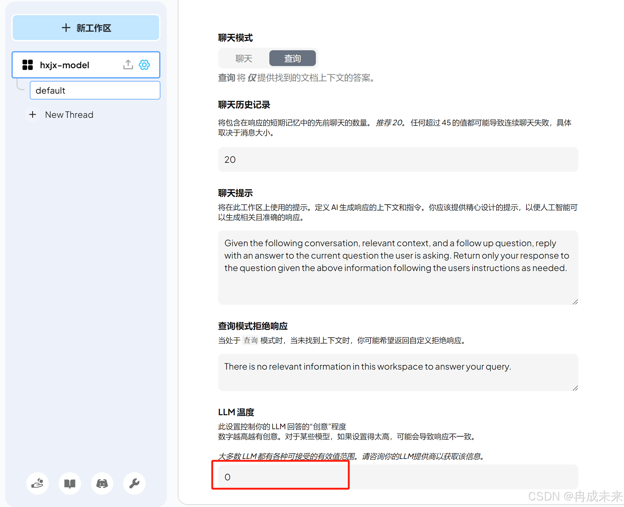This screenshot has height=507, width=624.
Task: Grab the chat prompt textarea resize handle
Action: tap(575, 302)
